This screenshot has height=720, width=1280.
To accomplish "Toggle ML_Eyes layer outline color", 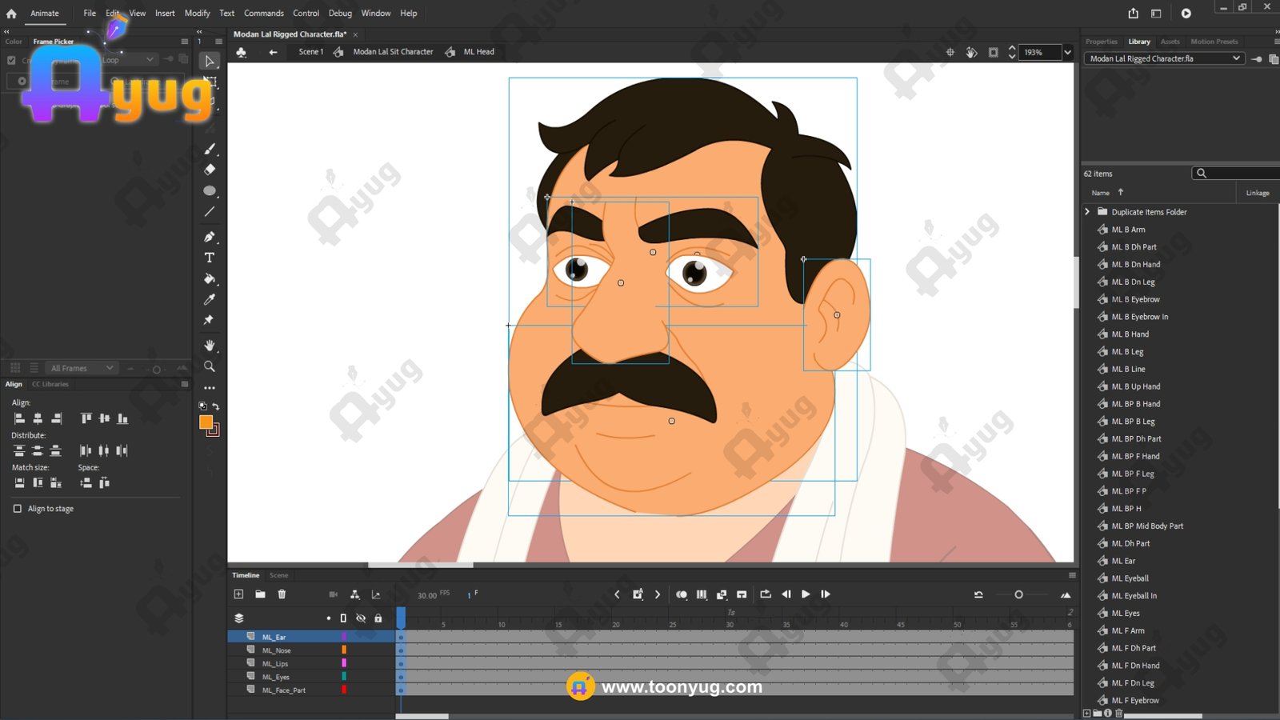I will coord(344,677).
